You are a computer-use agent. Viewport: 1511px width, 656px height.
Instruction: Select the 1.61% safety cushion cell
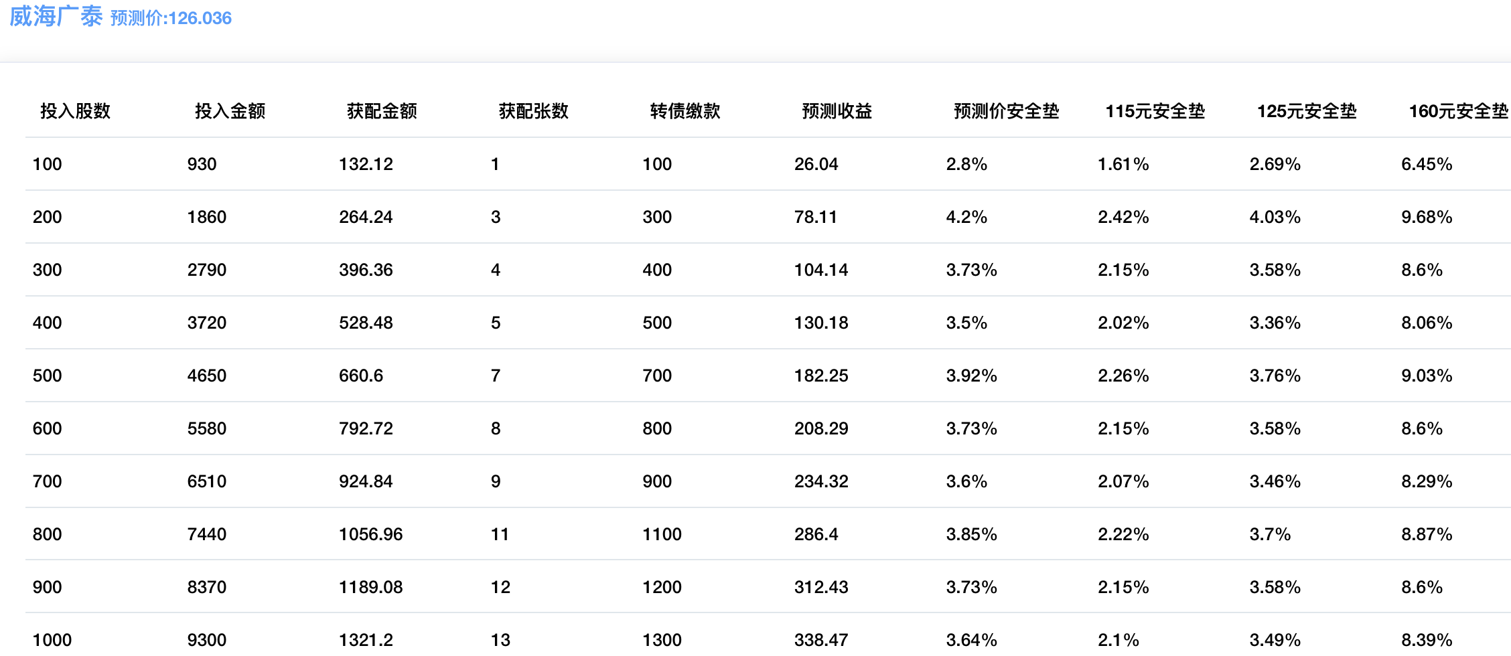[x=1123, y=164]
